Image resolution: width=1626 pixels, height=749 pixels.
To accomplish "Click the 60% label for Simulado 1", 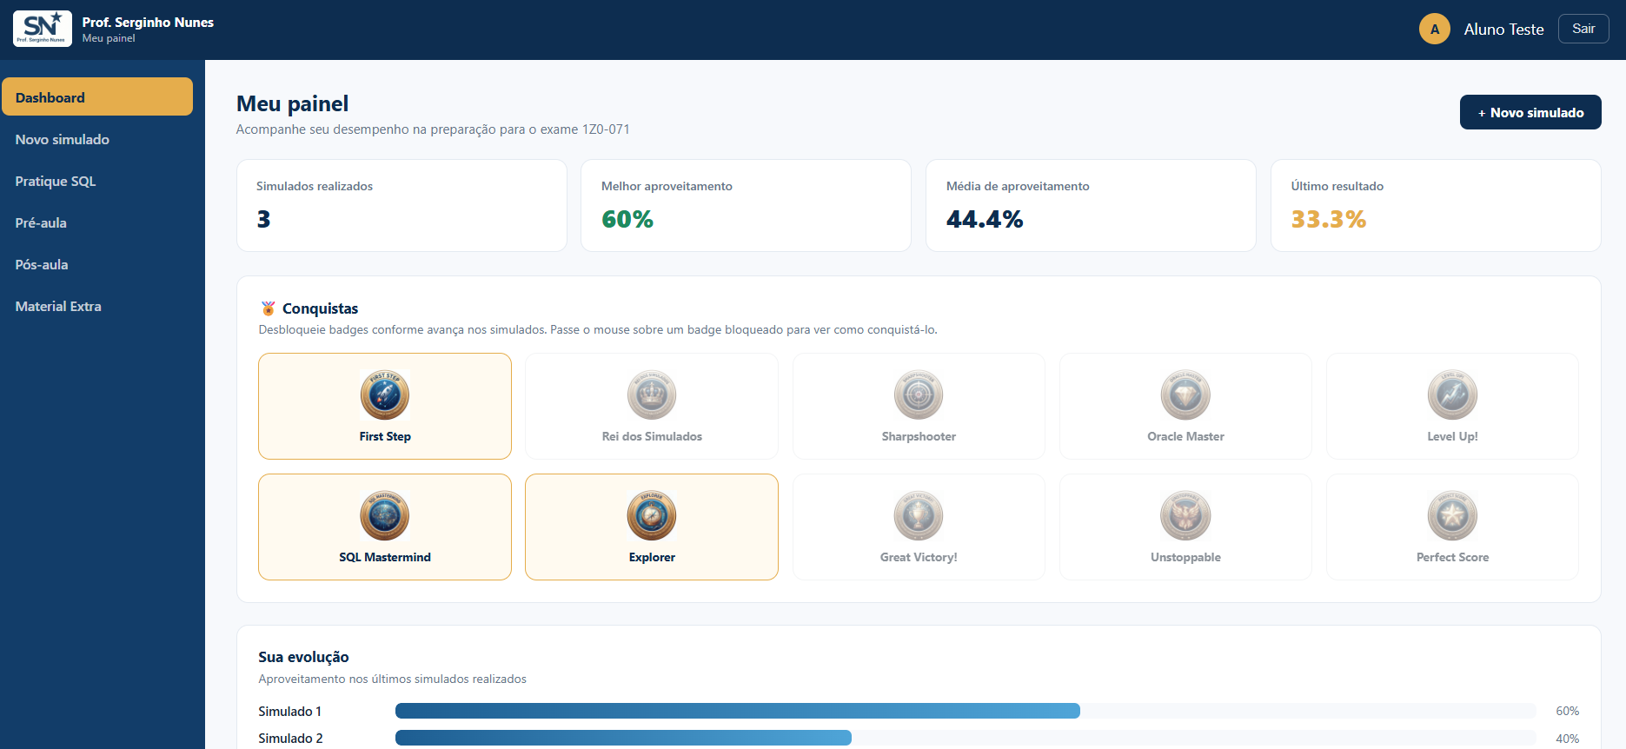I will point(1567,711).
